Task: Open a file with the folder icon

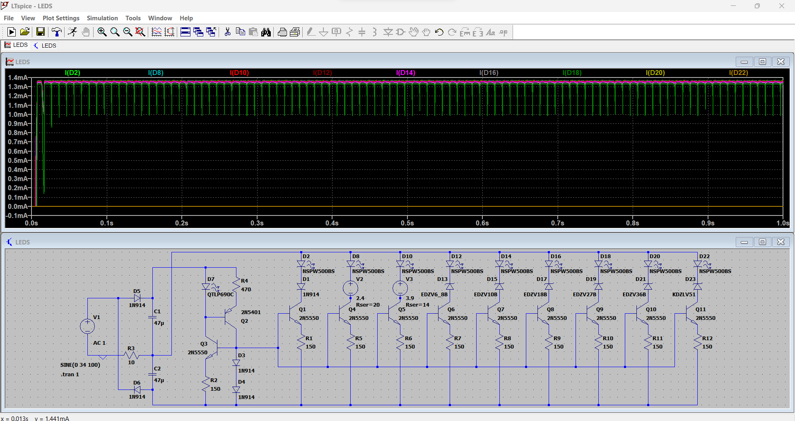Action: pos(25,32)
